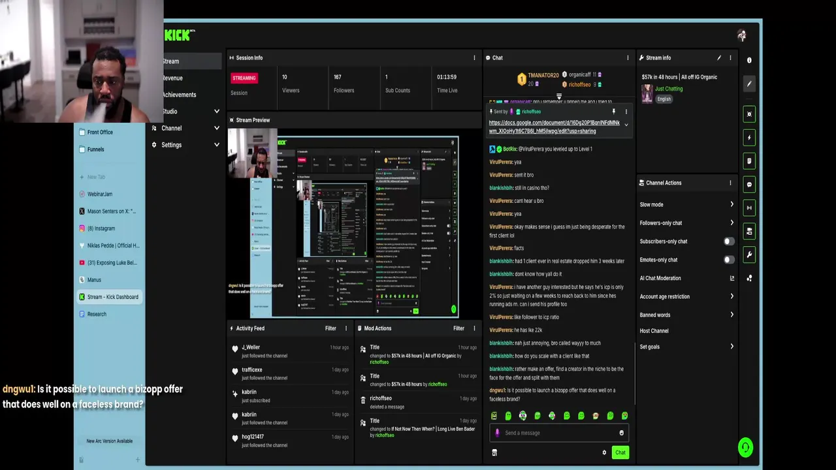The height and width of the screenshot is (470, 836).
Task: Open the Chat panel three-dot menu
Action: point(628,57)
